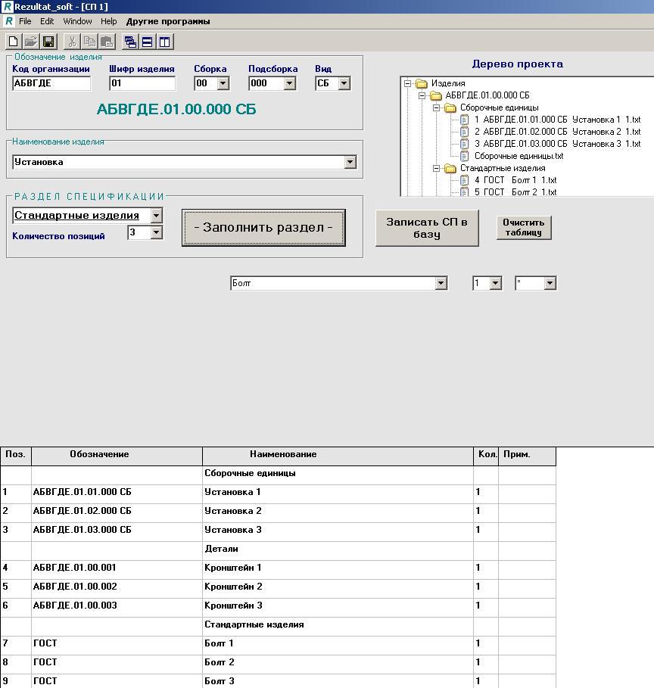Collapse the Сборочные единицы tree node

436,108
